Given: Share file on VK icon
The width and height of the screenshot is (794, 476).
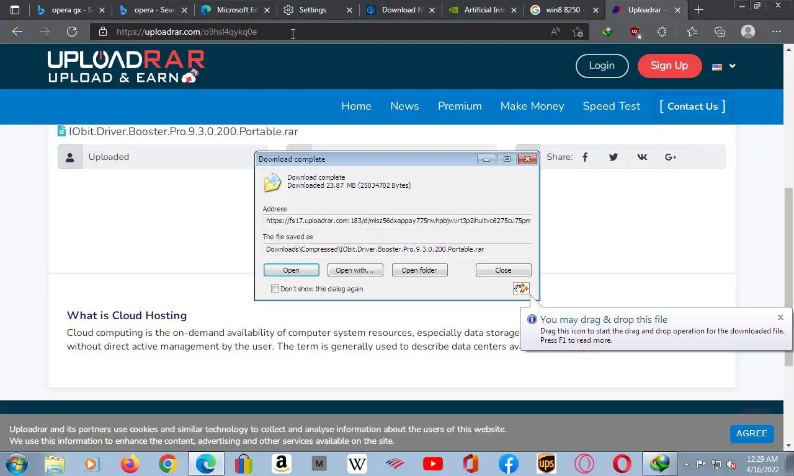Looking at the screenshot, I should pyautogui.click(x=642, y=157).
